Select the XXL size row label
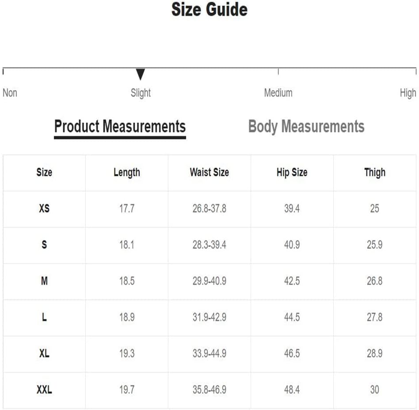 click(44, 390)
